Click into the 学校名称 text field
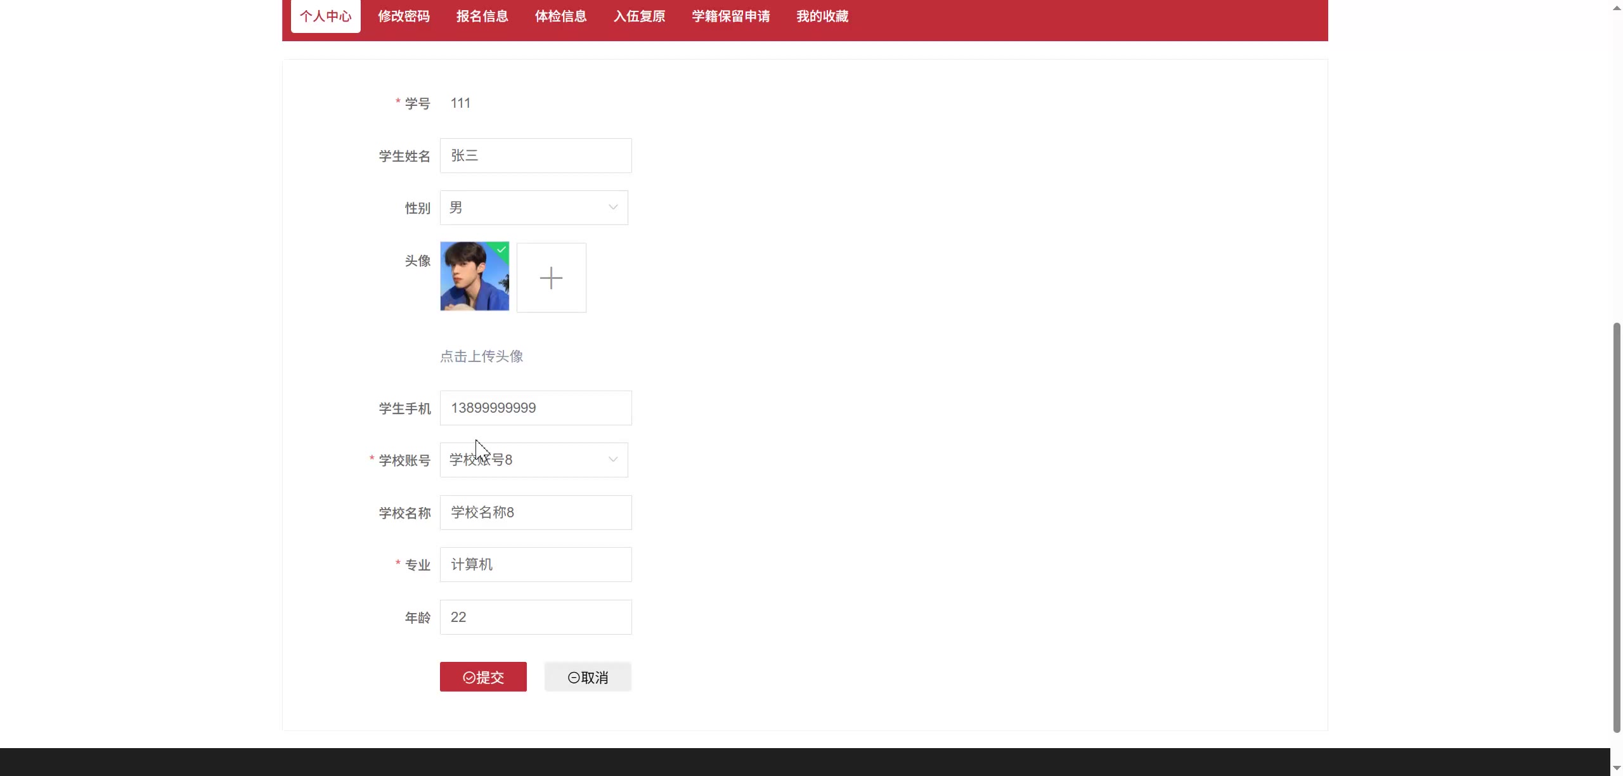 click(535, 512)
